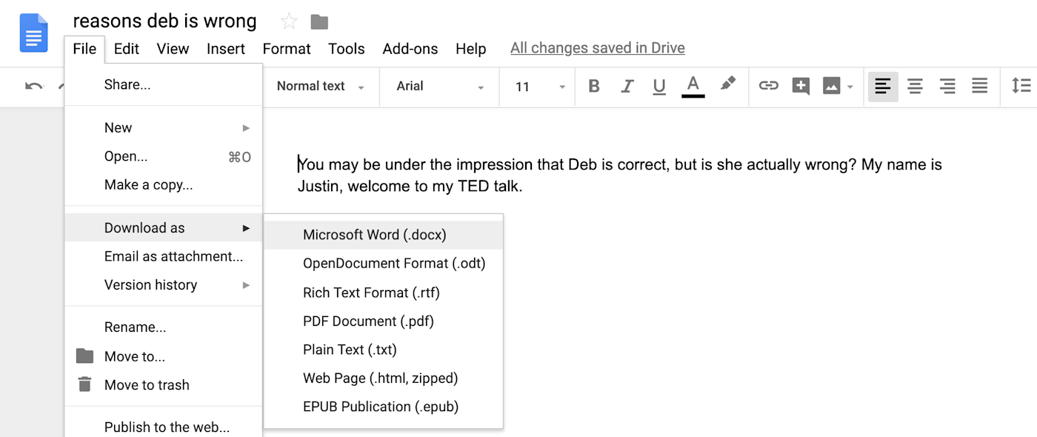Expand the New submenu
Image resolution: width=1037 pixels, height=437 pixels.
(164, 127)
